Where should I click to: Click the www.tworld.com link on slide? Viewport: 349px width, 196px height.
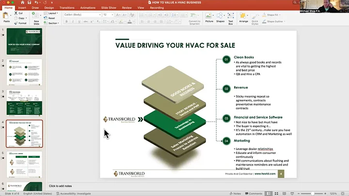coord(265,174)
